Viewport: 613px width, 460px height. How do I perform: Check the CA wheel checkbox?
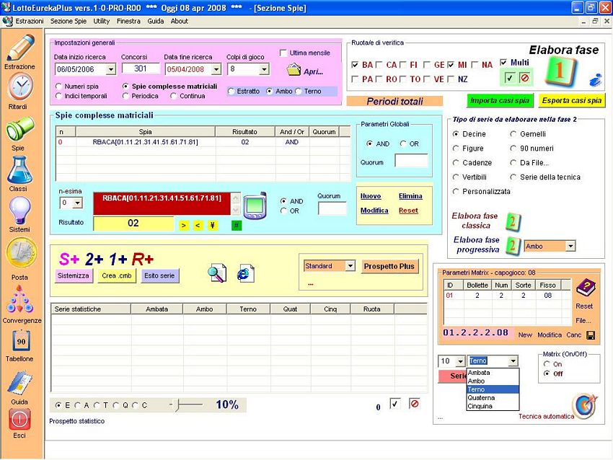379,65
